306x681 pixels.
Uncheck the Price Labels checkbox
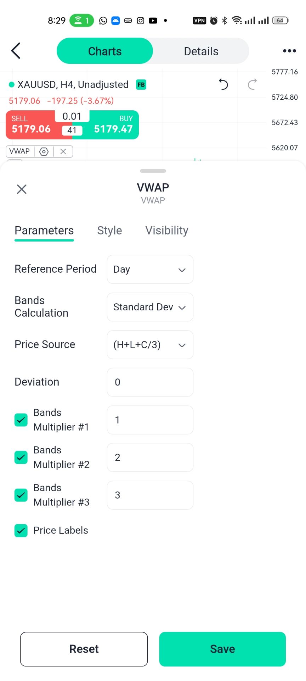[x=21, y=531]
